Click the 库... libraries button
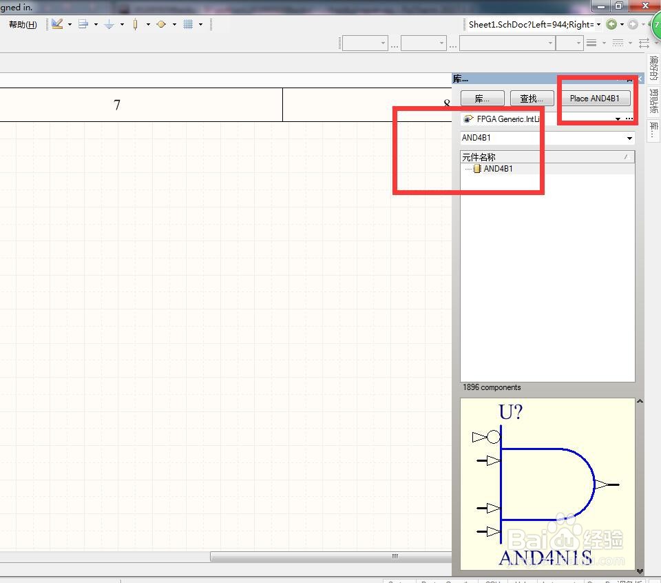This screenshot has height=583, width=661. (x=482, y=99)
